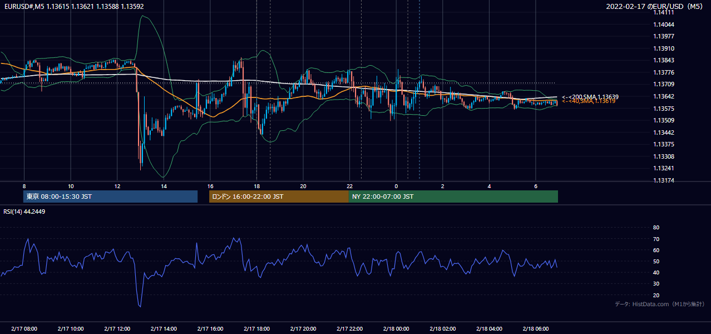Click the 2/17 20:00 bottom time label
The image size is (711, 334).
[x=303, y=329]
